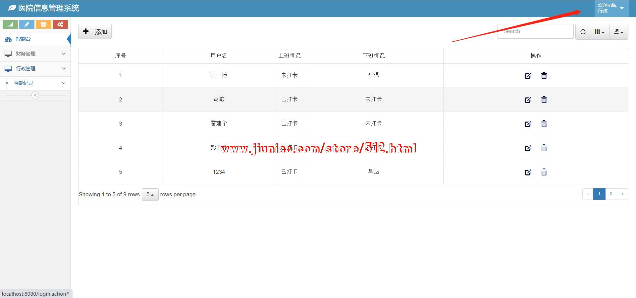Delete the row for 王一博

[544, 76]
